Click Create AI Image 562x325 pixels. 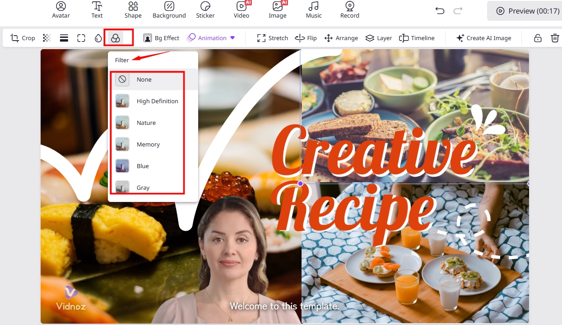(x=484, y=38)
